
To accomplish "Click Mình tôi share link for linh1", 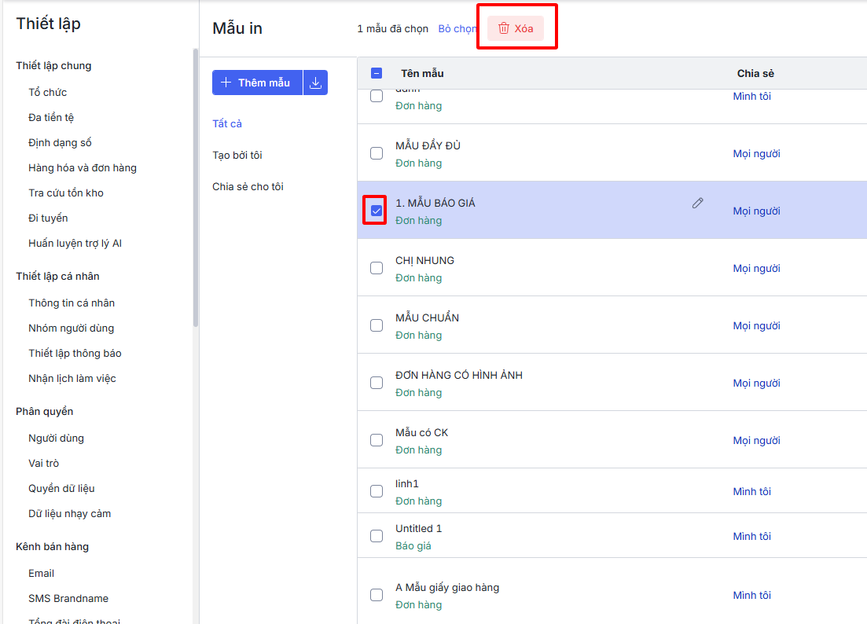I will point(751,491).
